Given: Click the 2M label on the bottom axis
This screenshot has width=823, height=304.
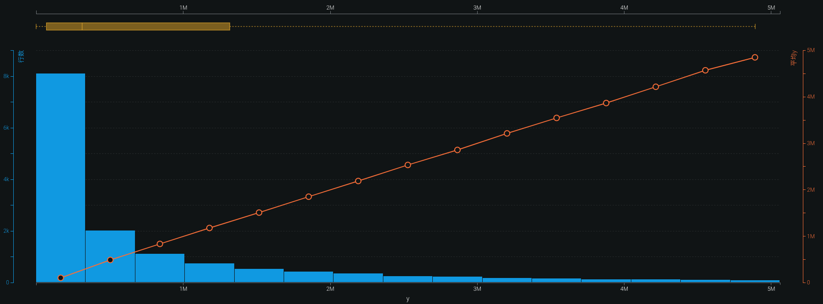Looking at the screenshot, I should pos(330,289).
